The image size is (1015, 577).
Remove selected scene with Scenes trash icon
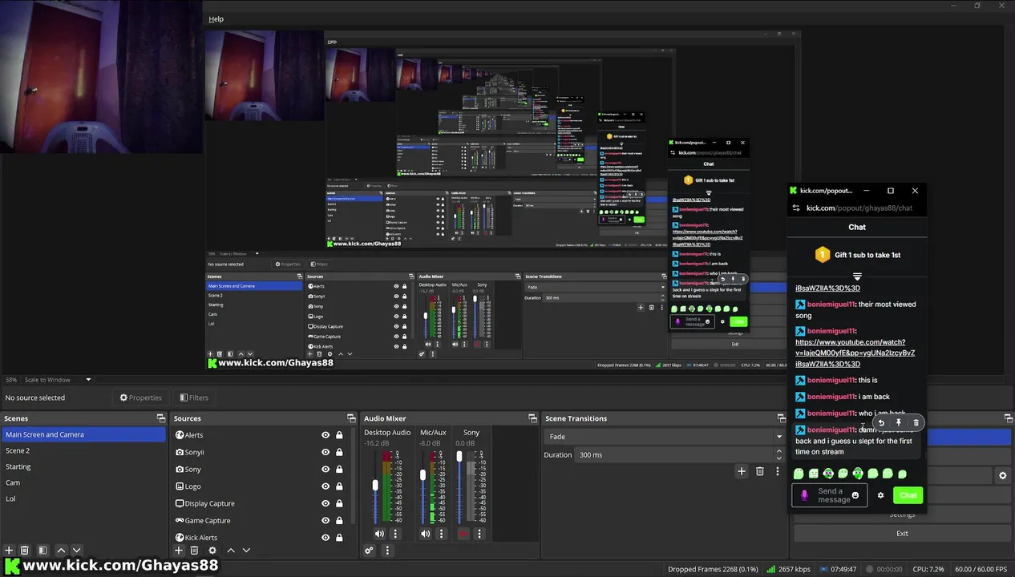pos(25,551)
